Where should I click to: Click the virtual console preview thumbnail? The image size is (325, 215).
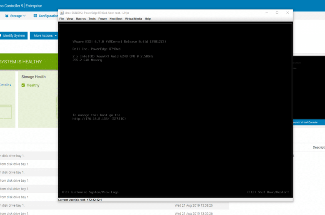pyautogui.click(x=309, y=87)
